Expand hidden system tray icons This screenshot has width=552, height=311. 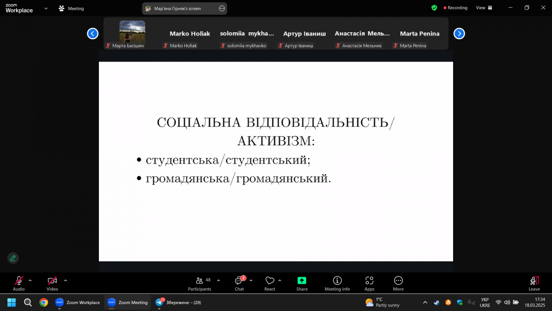(425, 302)
